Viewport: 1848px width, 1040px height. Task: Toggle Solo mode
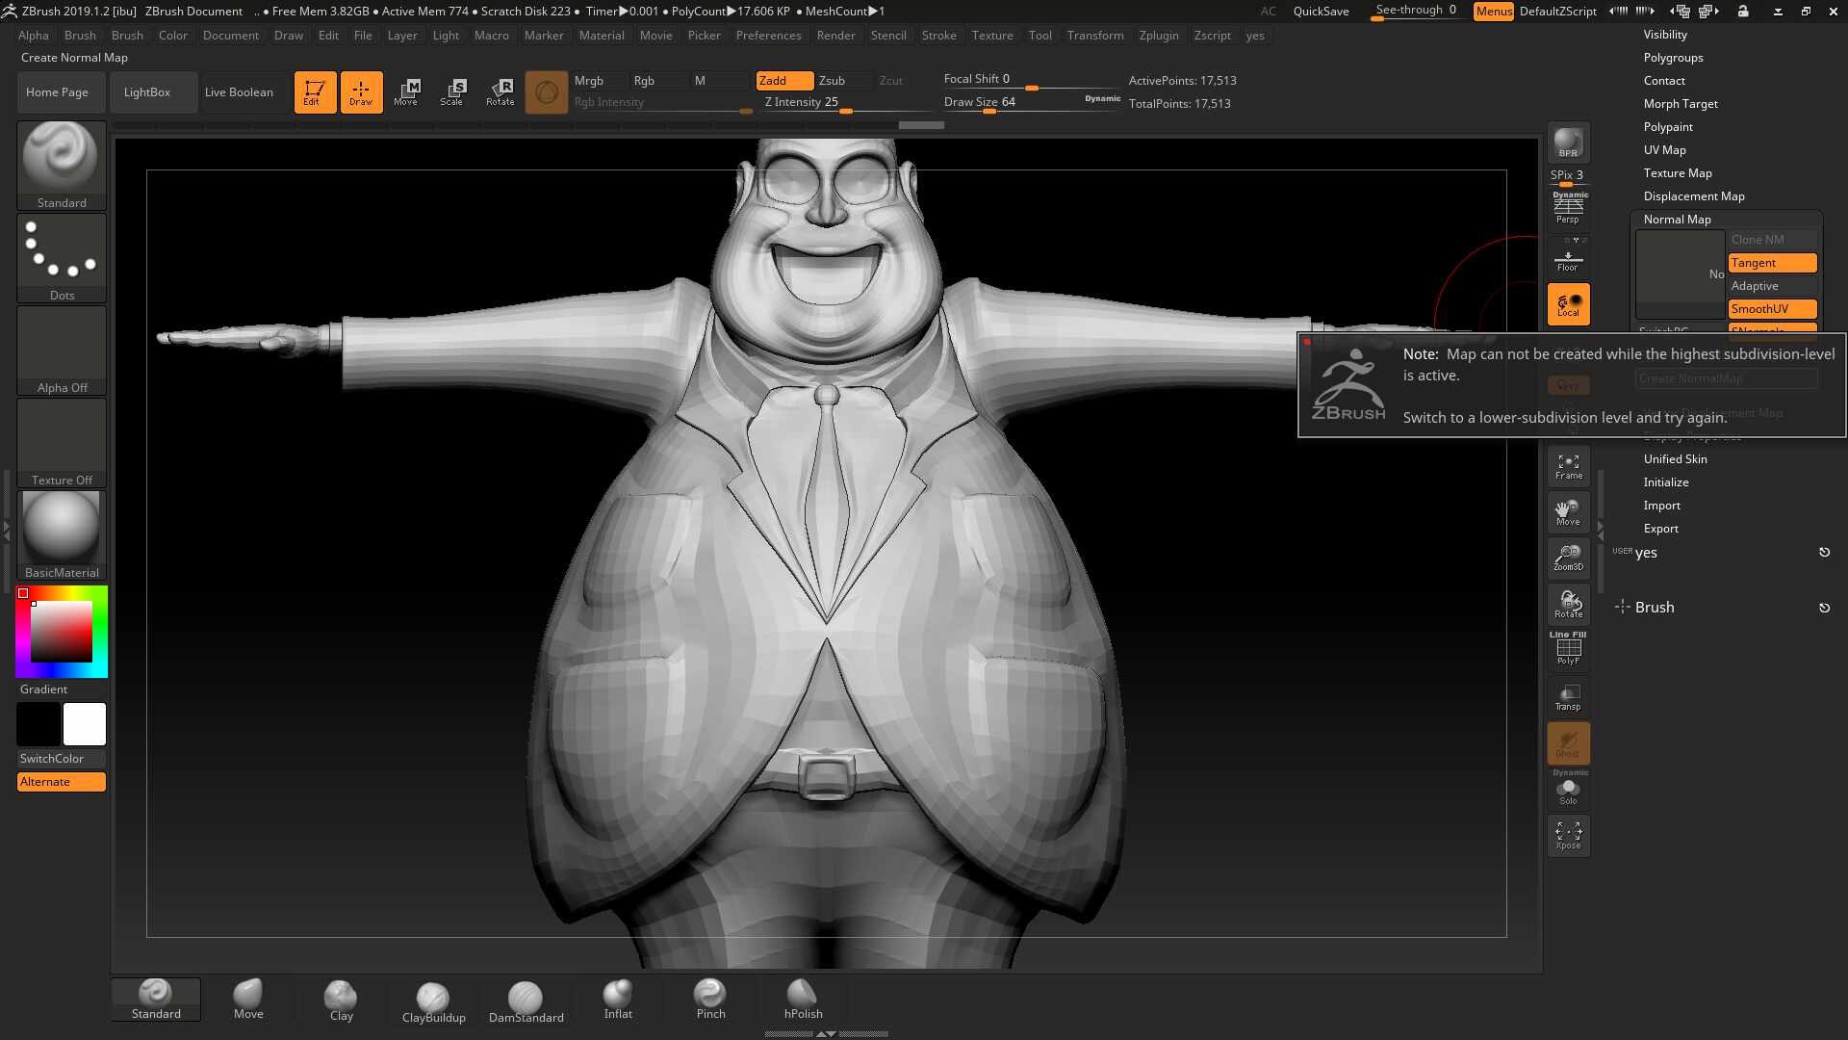(1568, 792)
